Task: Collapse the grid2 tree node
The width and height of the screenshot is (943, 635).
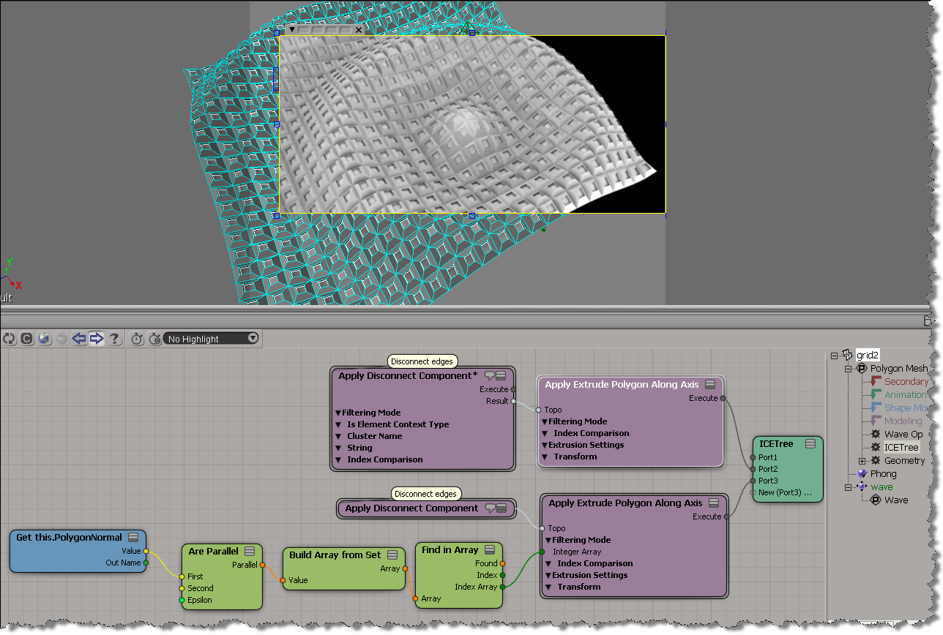Action: click(835, 356)
